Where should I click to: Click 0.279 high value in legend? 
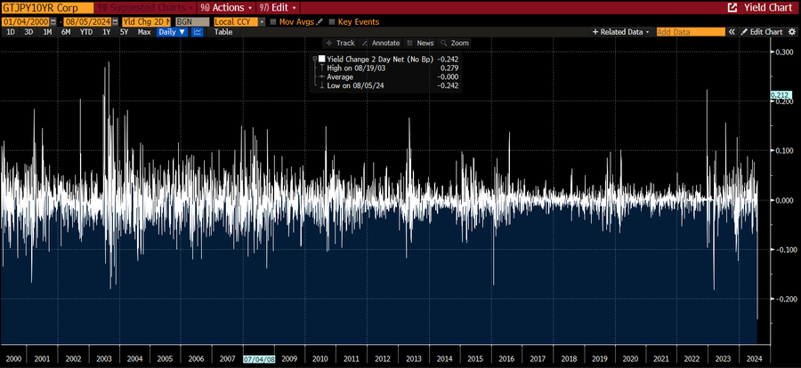click(449, 68)
